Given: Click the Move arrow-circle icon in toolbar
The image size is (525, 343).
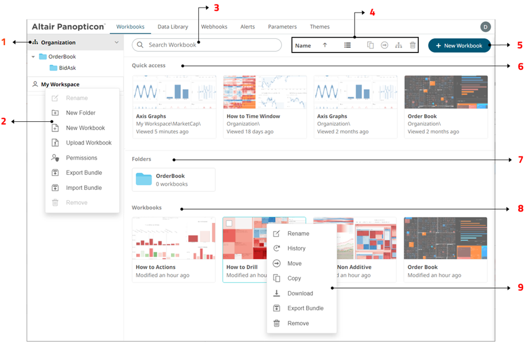Looking at the screenshot, I should [384, 45].
